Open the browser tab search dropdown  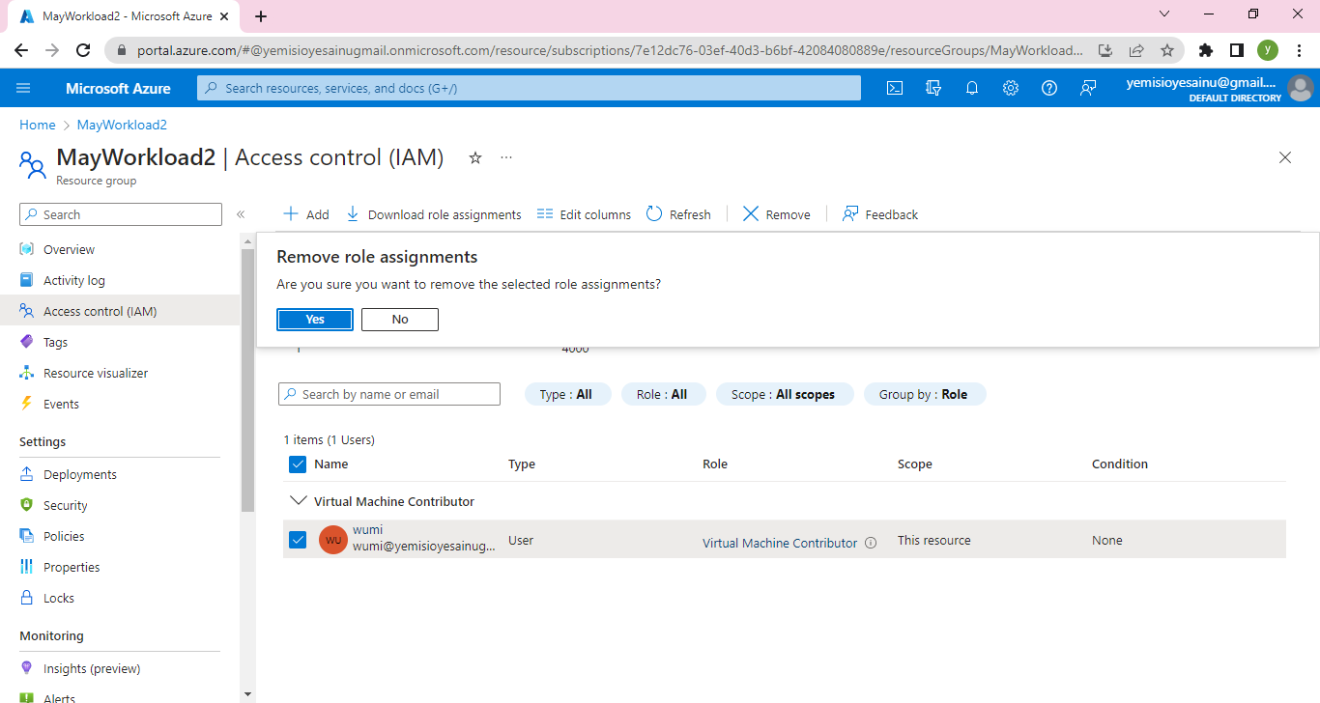pyautogui.click(x=1163, y=14)
